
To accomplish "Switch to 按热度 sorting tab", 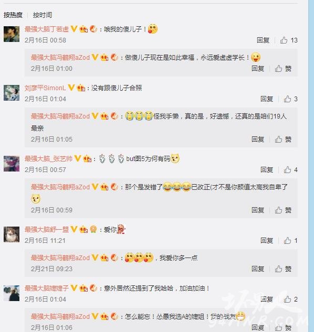I will (13, 15).
